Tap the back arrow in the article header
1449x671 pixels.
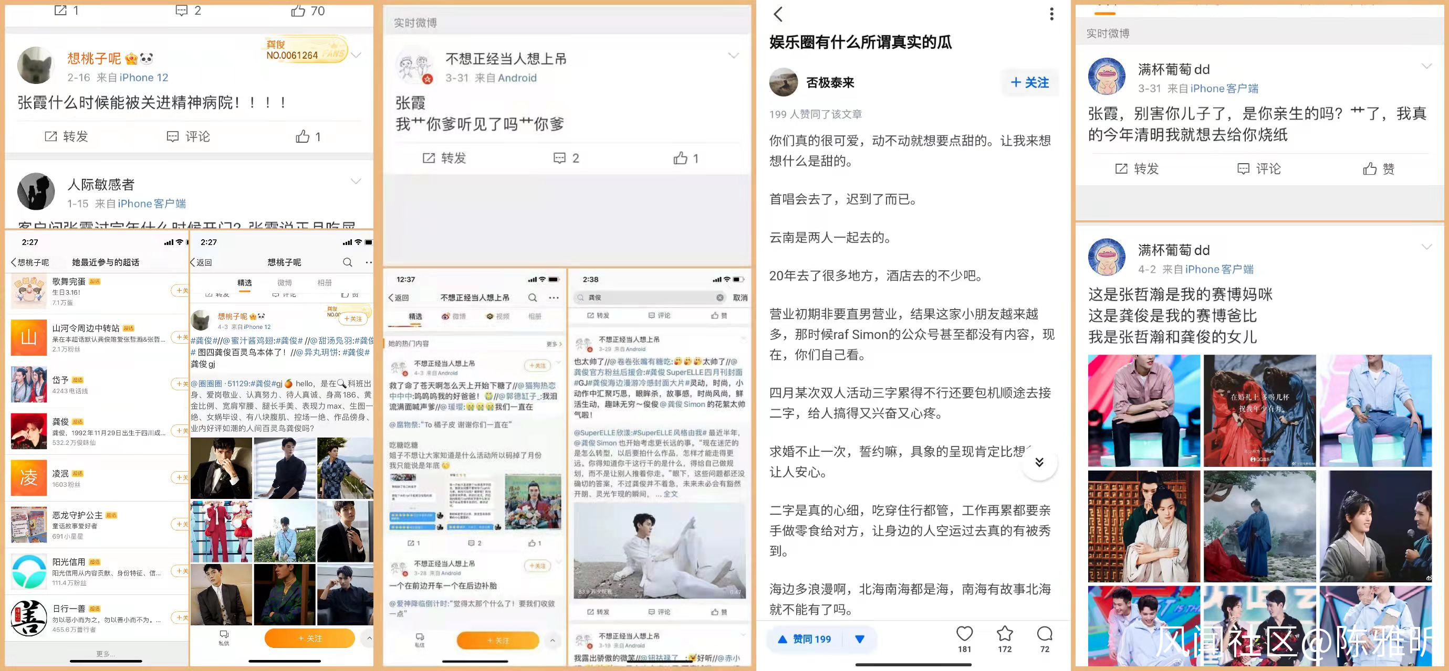(x=778, y=14)
